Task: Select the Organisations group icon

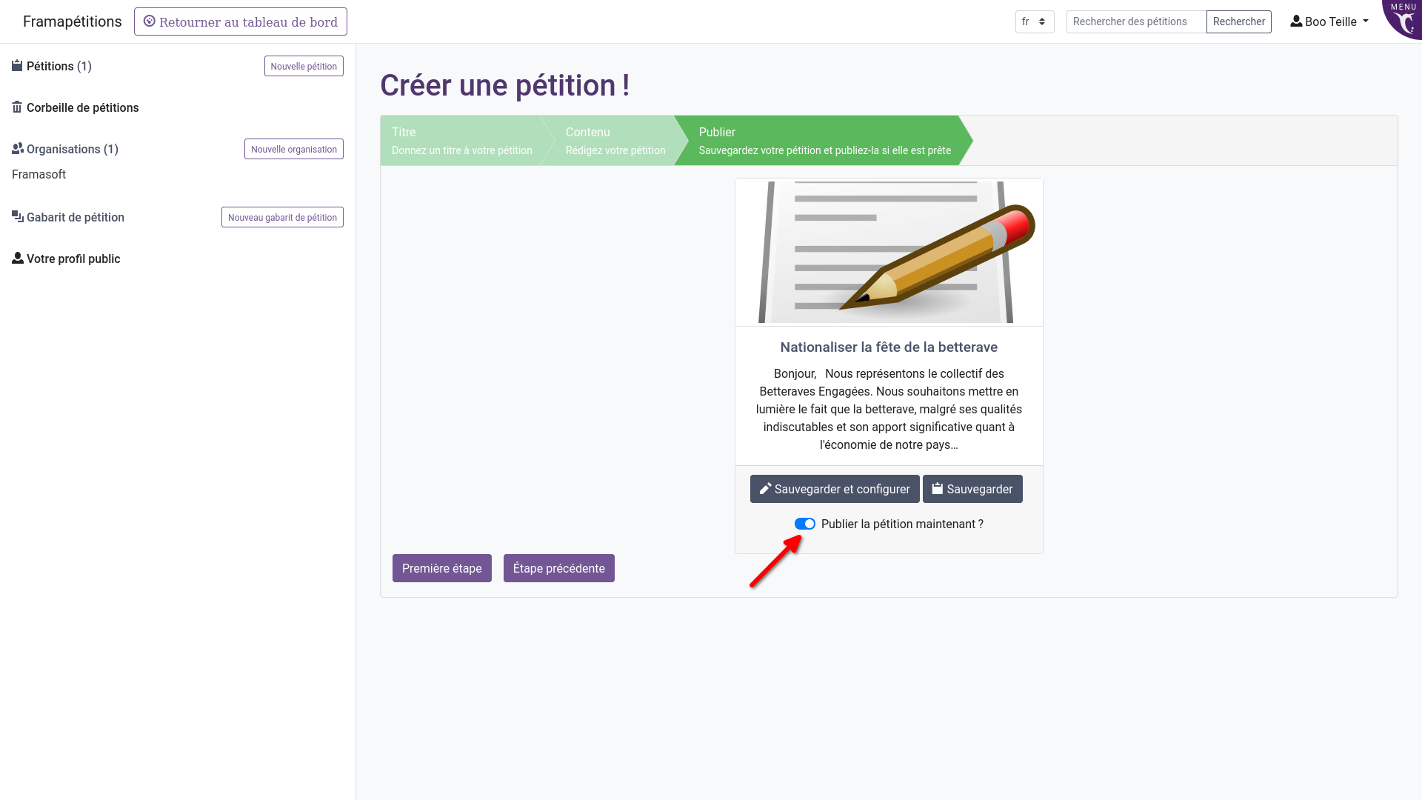Action: point(16,148)
